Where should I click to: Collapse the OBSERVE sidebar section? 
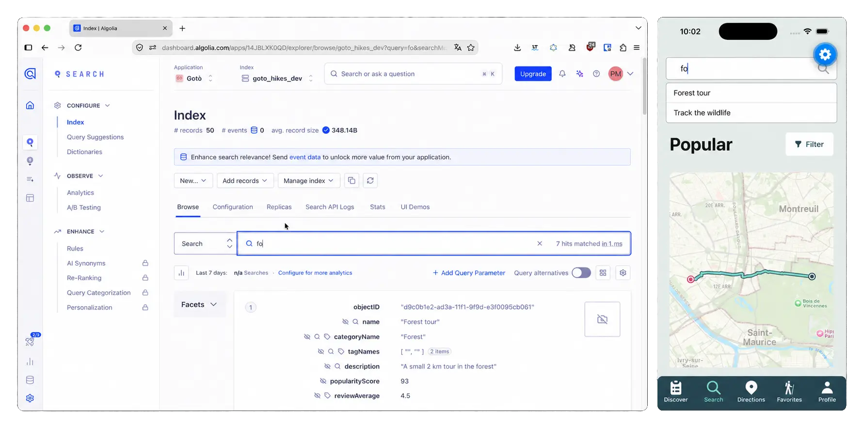(85, 176)
